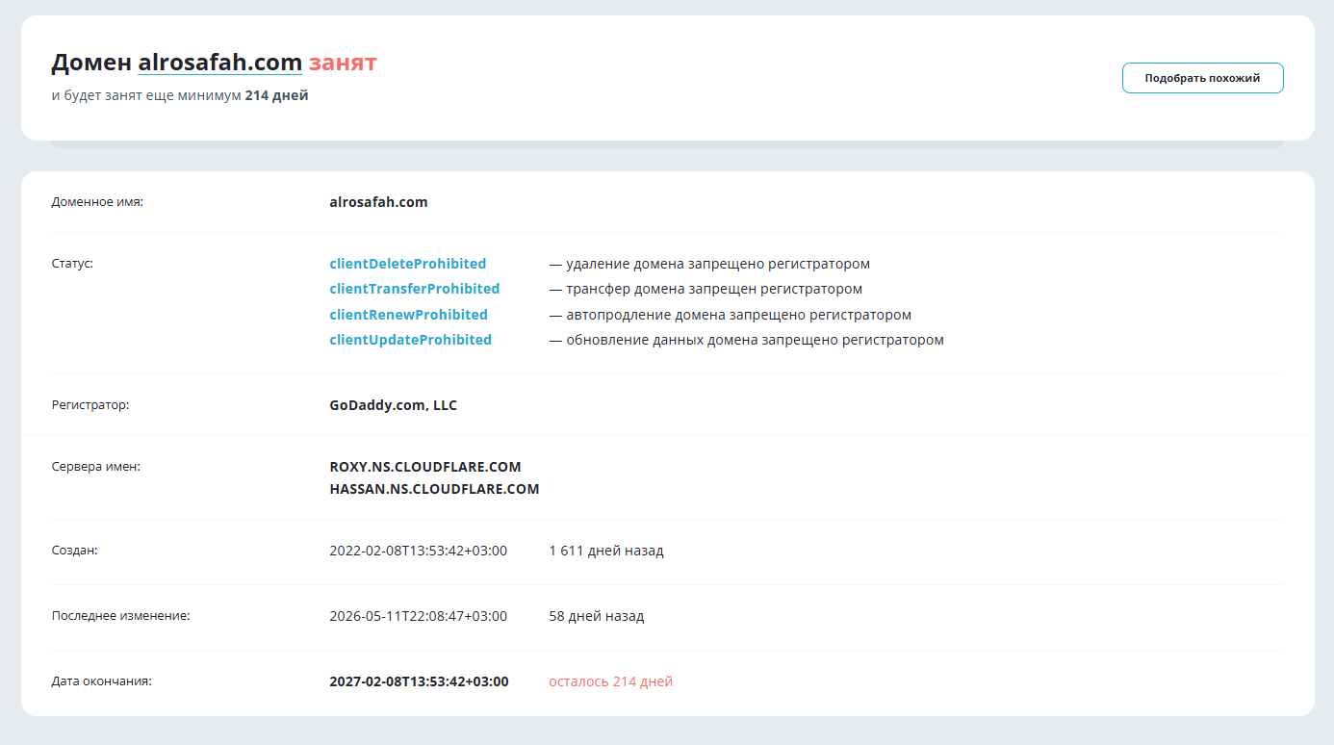Viewport: 1334px width, 745px height.
Task: Click the '1 611 дней назад' text
Action: [606, 551]
